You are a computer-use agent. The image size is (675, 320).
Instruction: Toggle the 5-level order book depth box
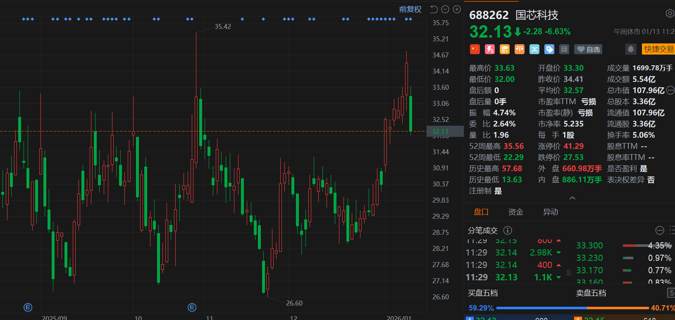[x=671, y=293]
